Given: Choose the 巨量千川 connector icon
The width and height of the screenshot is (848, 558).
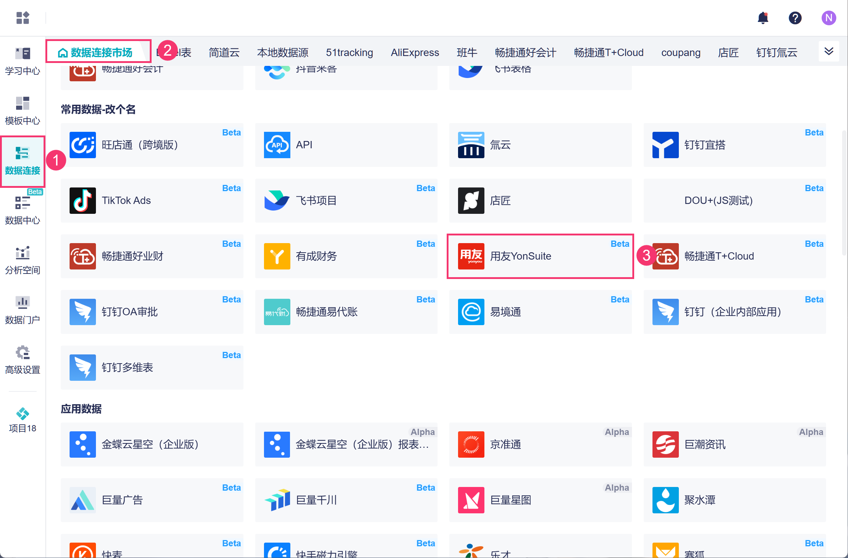Looking at the screenshot, I should click(277, 500).
